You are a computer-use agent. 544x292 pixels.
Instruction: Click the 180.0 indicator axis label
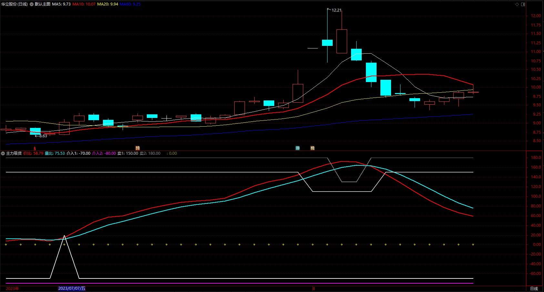point(536,158)
